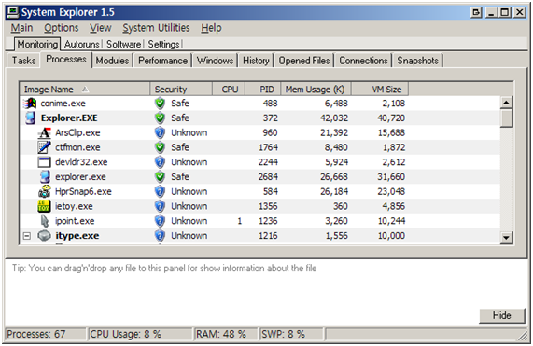Click the ietoy.exe yellow icon
The image size is (533, 346).
tap(44, 206)
